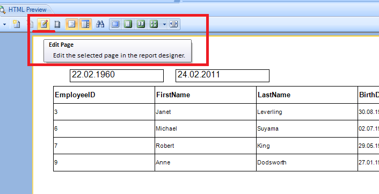Click the New Page toolbar icon

coord(17,24)
